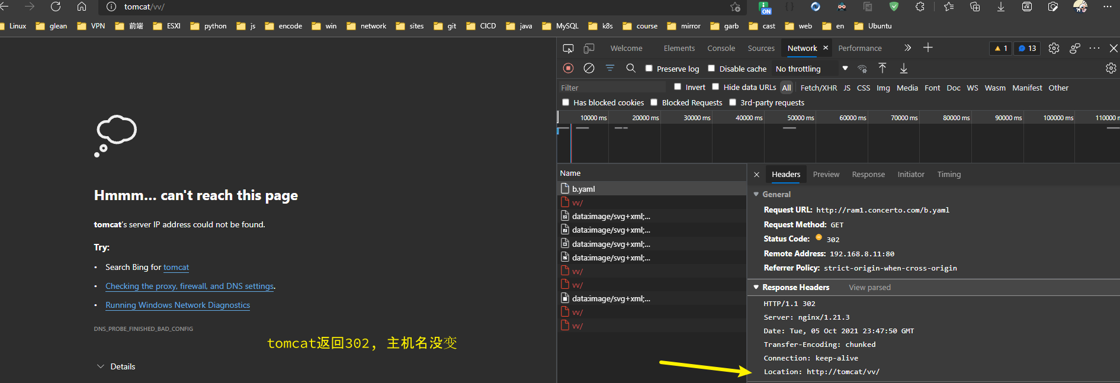Add this page to favorites
This screenshot has width=1120, height=383.
click(x=735, y=7)
